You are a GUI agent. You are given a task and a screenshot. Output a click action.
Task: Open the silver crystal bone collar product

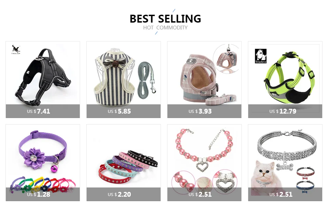pos(285,162)
